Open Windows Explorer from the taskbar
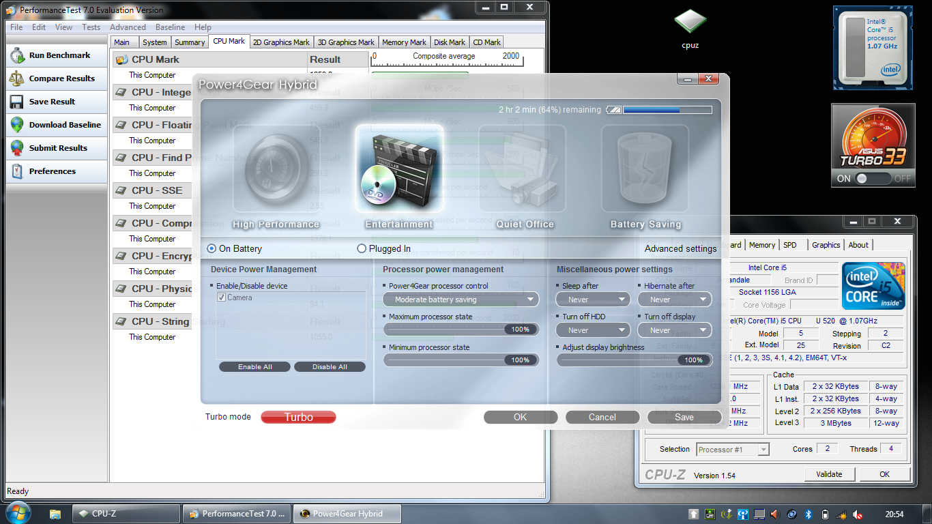932x524 pixels. (x=55, y=514)
